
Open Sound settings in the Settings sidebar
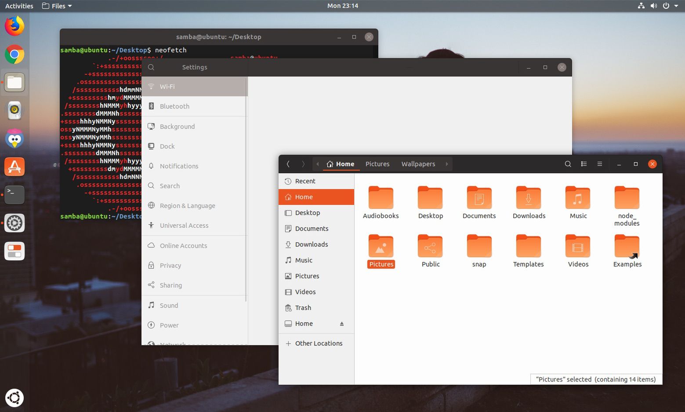coord(168,305)
